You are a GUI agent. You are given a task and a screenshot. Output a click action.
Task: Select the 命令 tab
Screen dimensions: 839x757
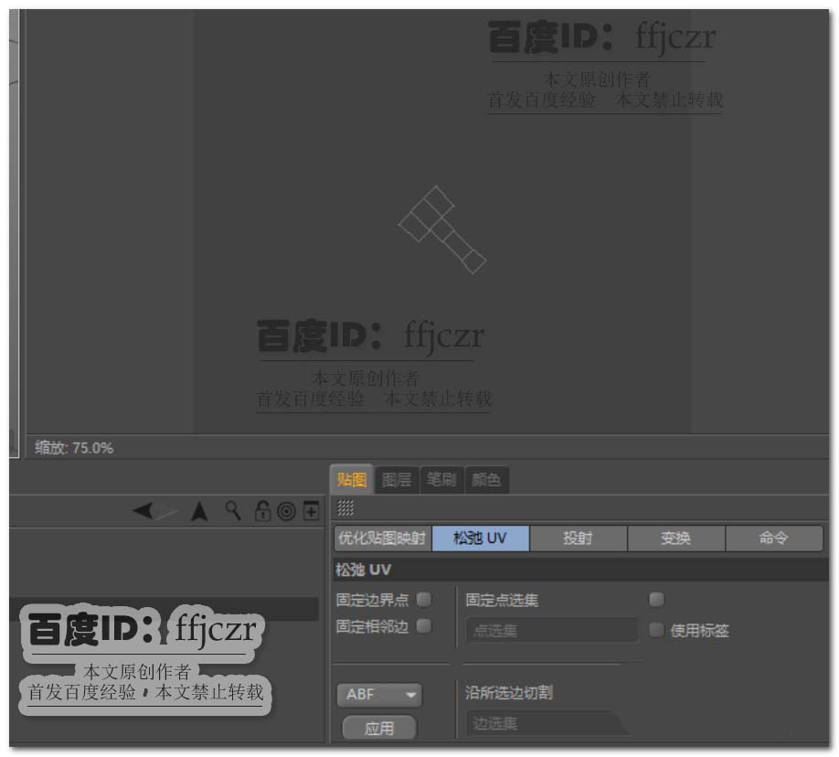coord(774,538)
